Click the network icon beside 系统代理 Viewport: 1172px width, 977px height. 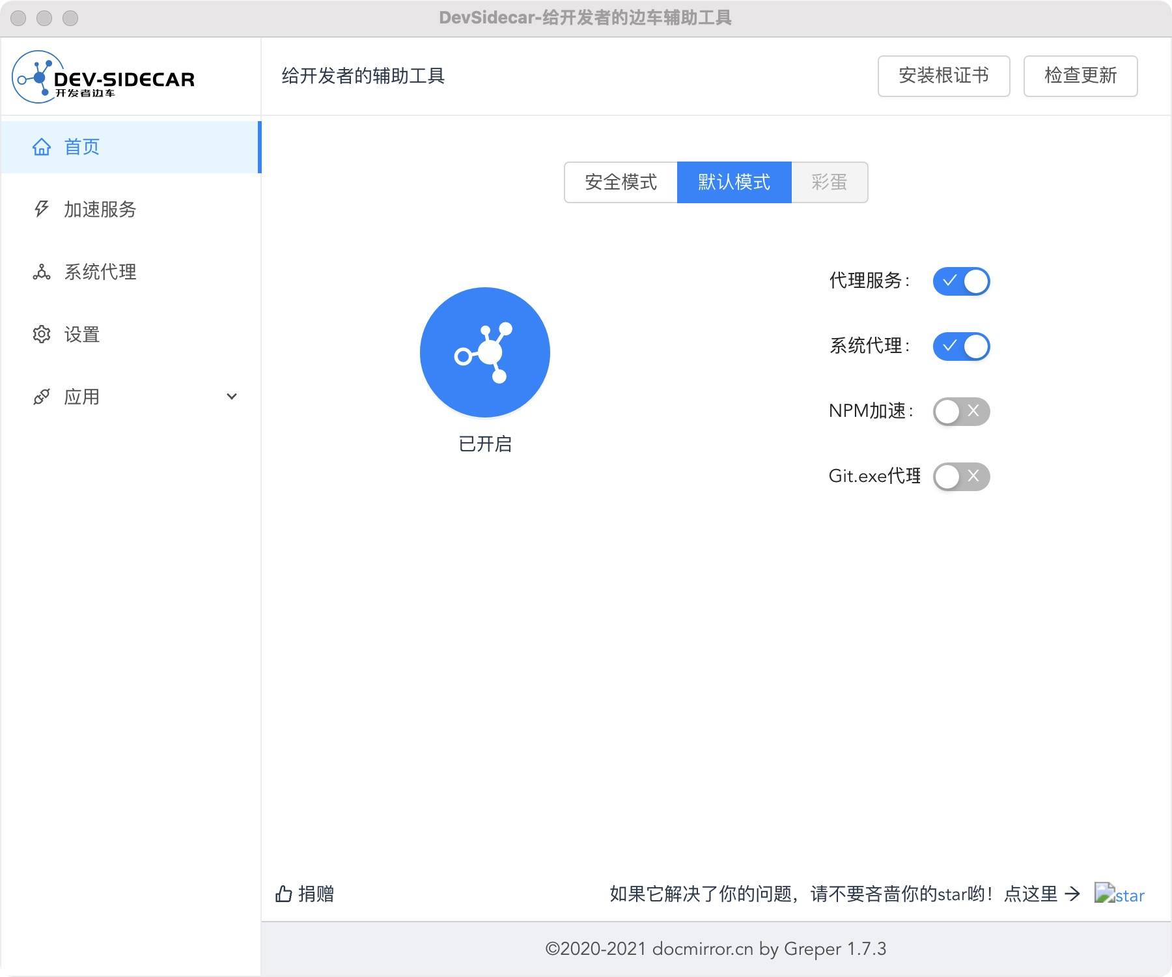(x=42, y=272)
